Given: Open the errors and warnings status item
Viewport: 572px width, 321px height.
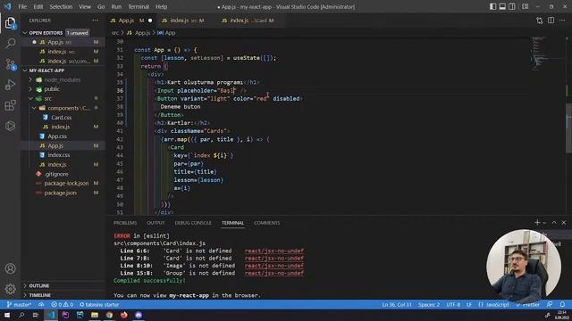Looking at the screenshot, I should pyautogui.click(x=62, y=305).
